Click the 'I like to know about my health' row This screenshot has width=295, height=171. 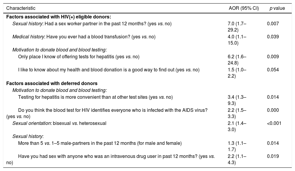pos(109,70)
